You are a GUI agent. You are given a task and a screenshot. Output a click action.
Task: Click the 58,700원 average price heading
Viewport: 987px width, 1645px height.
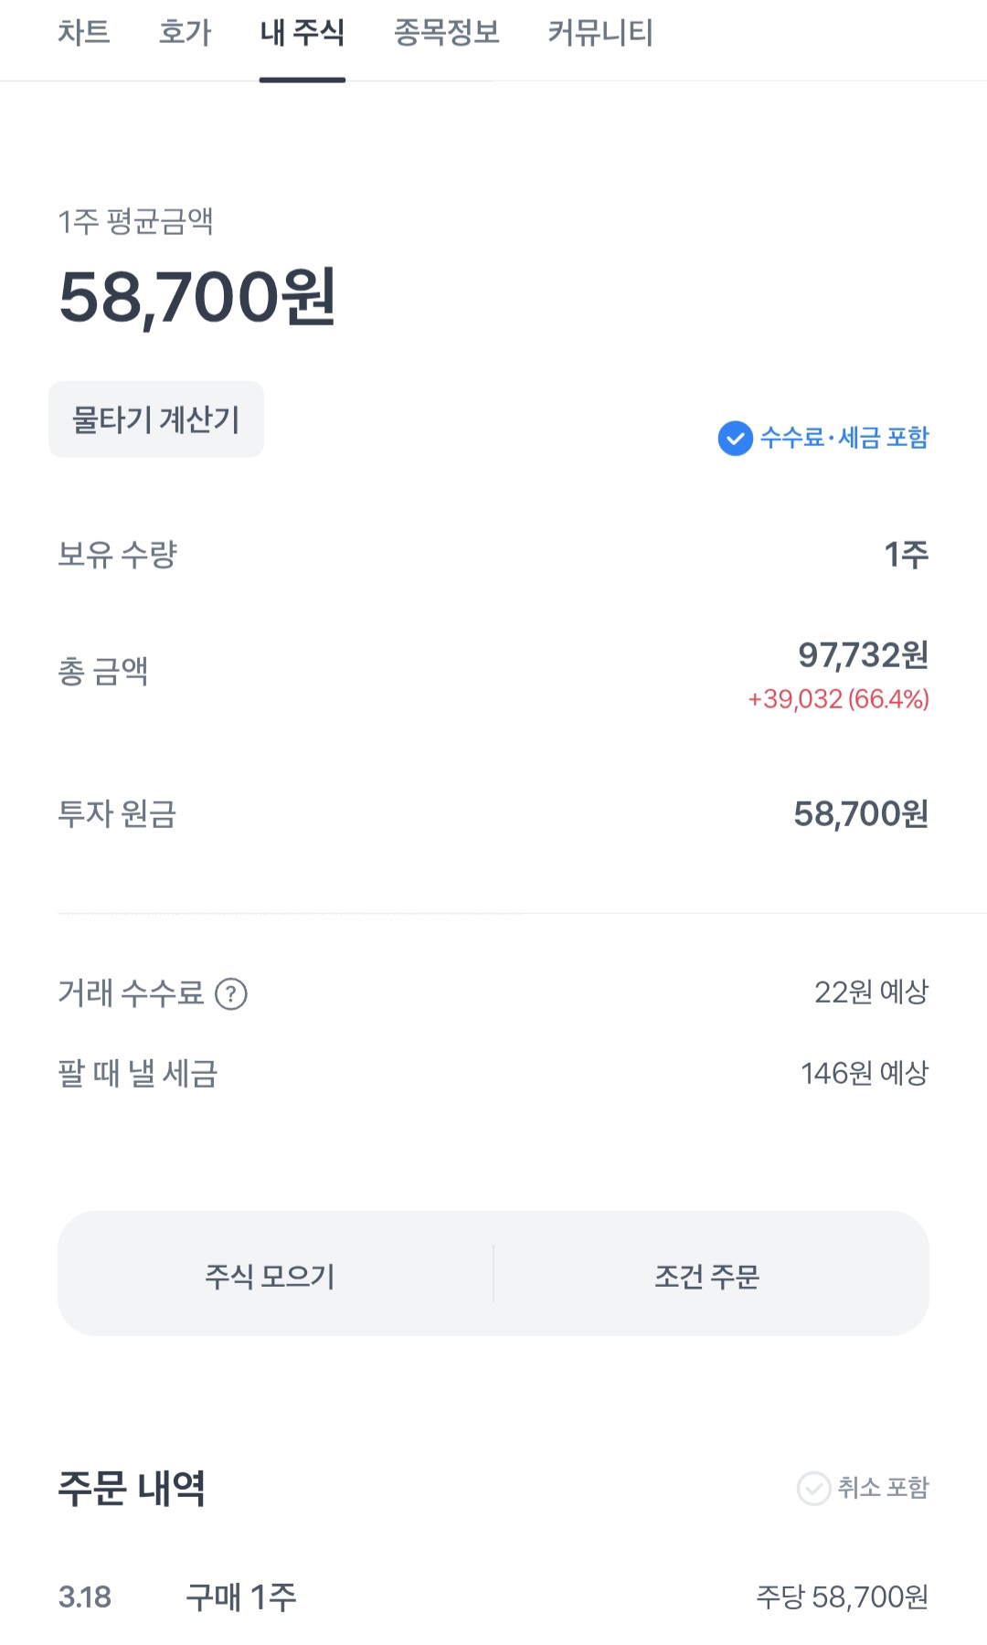click(x=198, y=297)
